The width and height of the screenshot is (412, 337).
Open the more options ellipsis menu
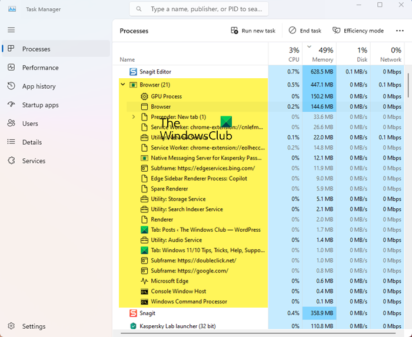(x=401, y=31)
